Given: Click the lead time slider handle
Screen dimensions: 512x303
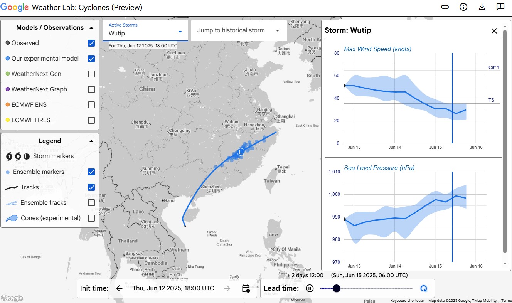Looking at the screenshot, I should coord(337,288).
